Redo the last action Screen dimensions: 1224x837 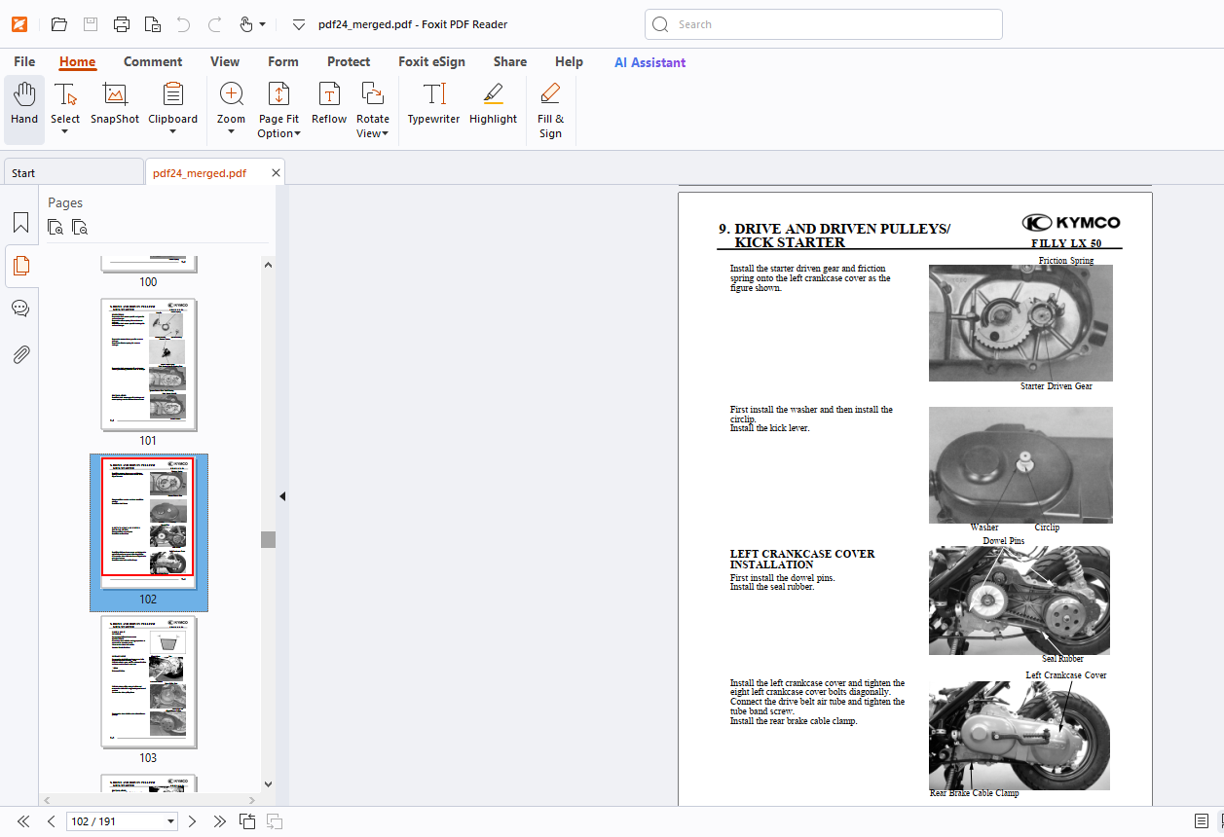[214, 24]
